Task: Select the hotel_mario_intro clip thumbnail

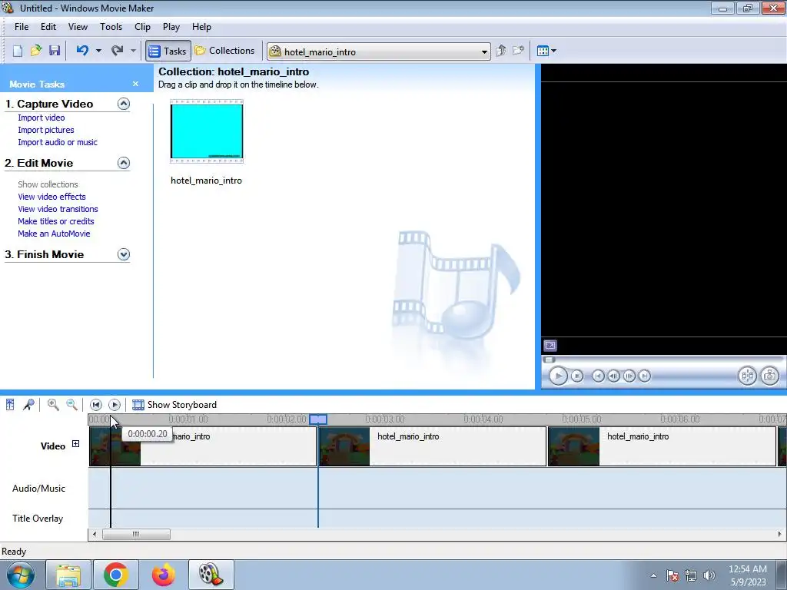Action: [x=207, y=131]
